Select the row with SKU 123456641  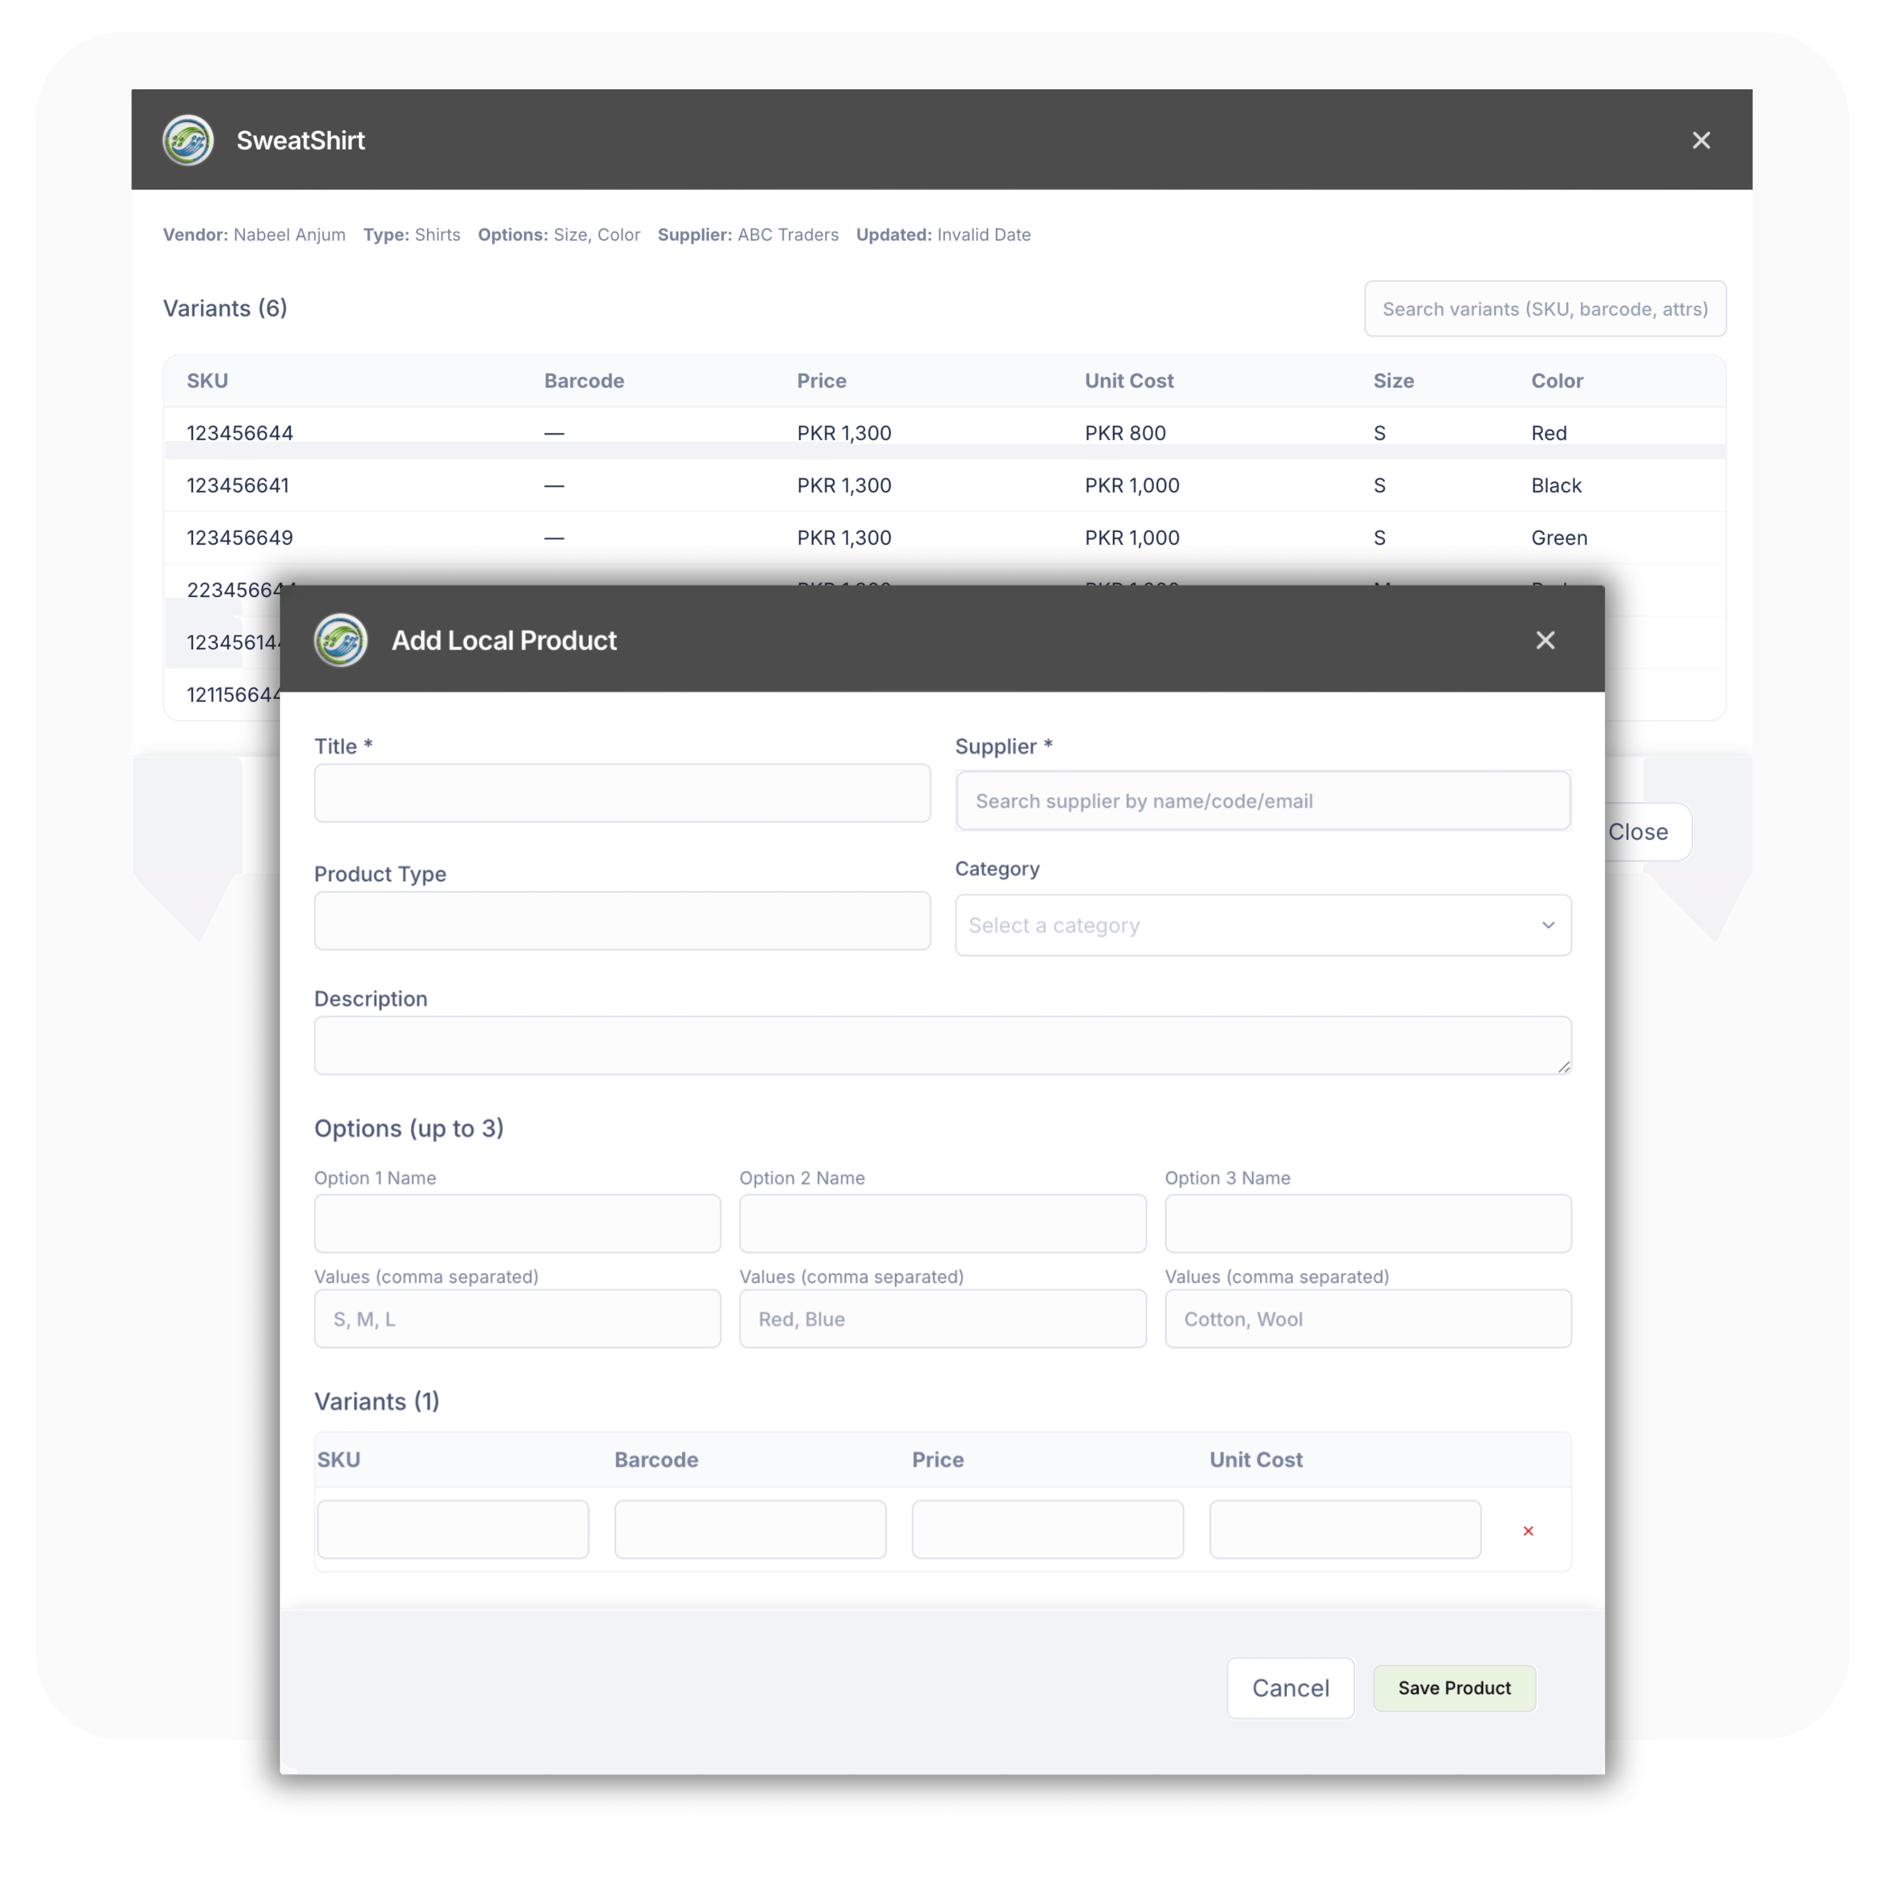[x=238, y=486]
